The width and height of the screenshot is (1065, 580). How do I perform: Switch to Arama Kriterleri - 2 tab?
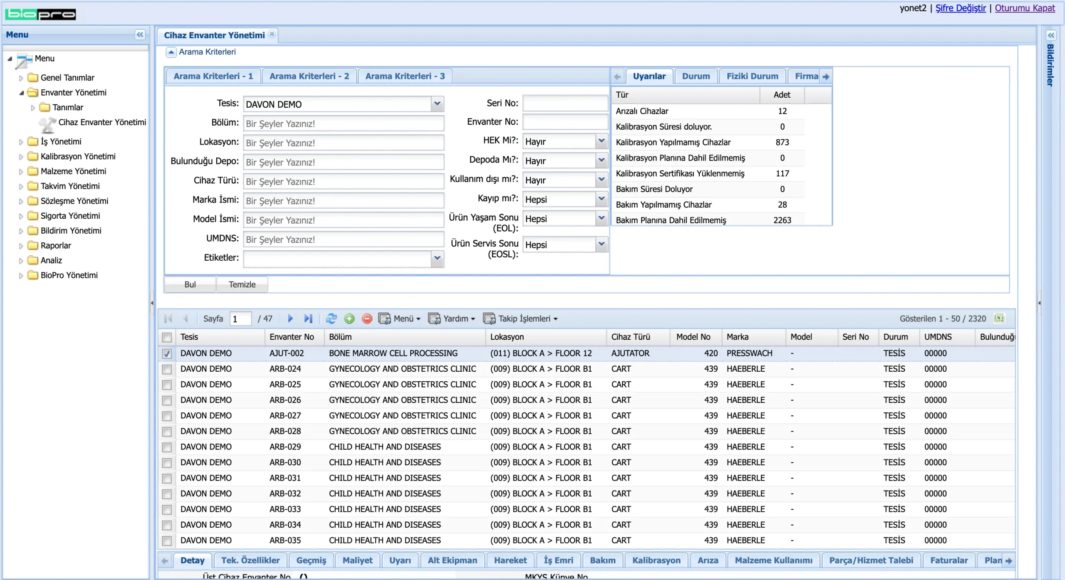[309, 76]
